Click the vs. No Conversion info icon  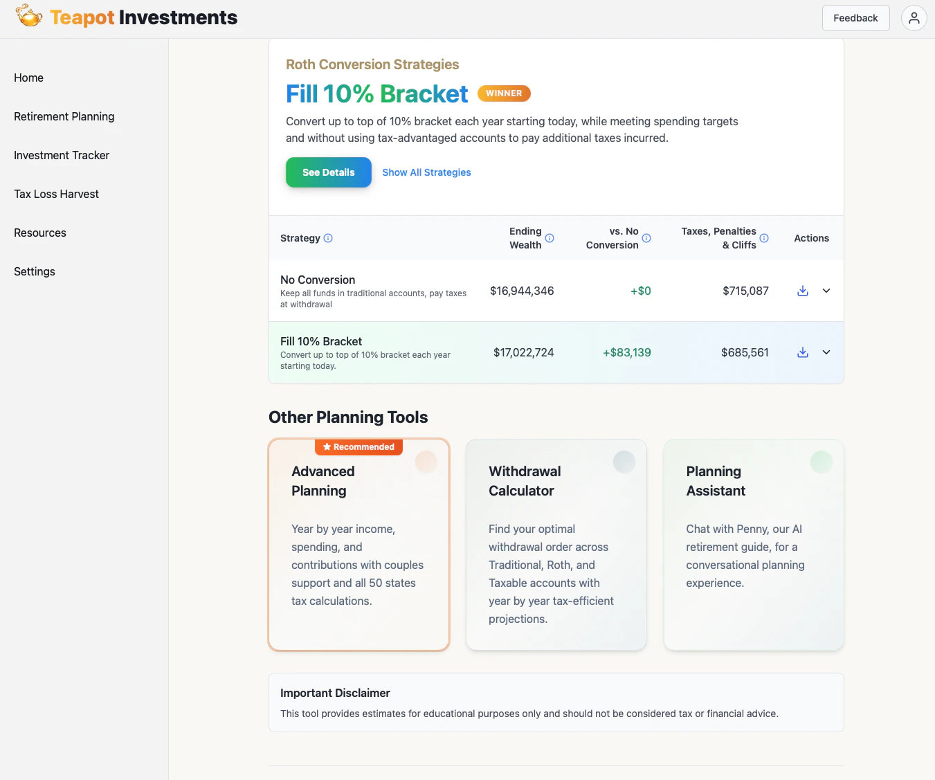coord(646,238)
